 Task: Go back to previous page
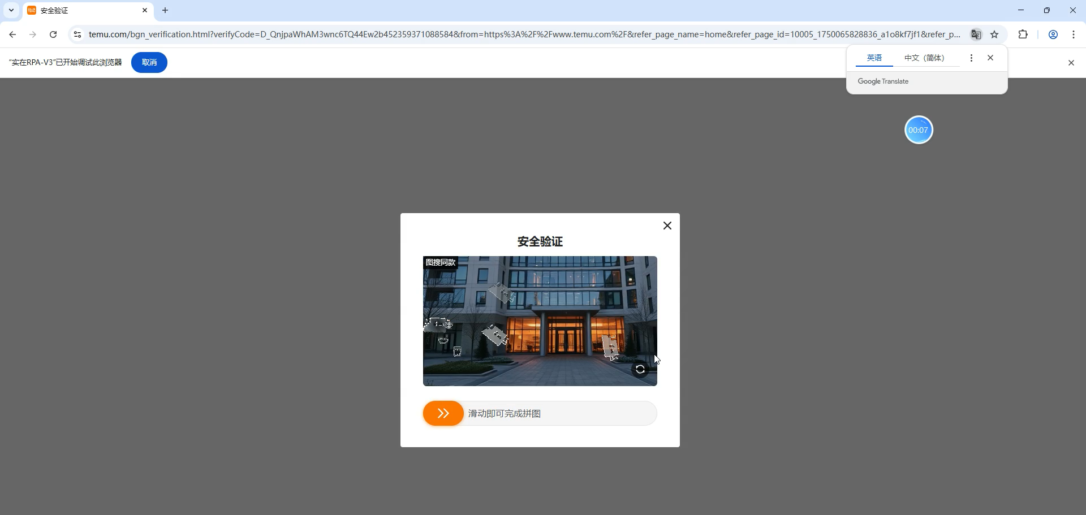tap(12, 34)
